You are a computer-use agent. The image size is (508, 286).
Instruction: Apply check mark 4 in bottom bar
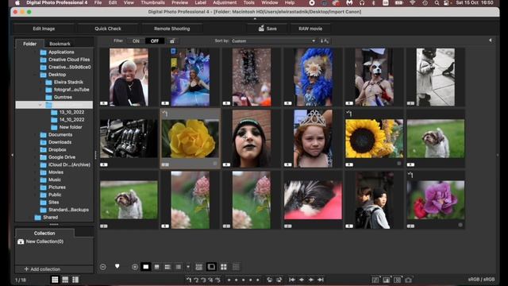(210, 280)
